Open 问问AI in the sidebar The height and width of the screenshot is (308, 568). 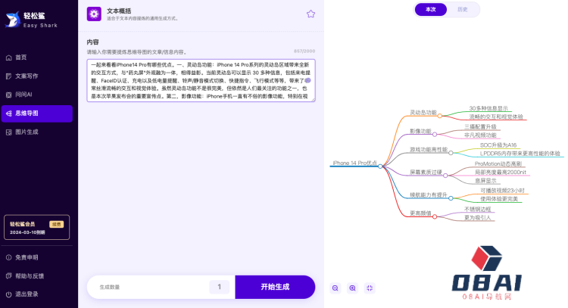(36, 95)
